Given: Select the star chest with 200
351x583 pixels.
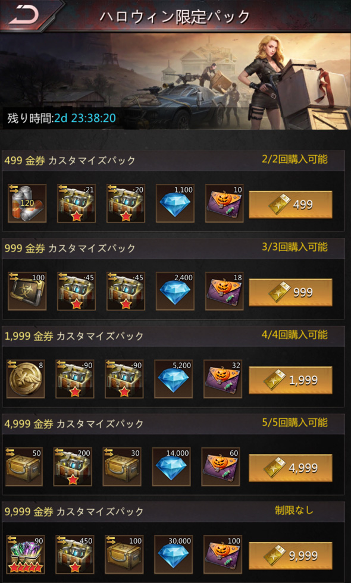Looking at the screenshot, I should point(73,466).
